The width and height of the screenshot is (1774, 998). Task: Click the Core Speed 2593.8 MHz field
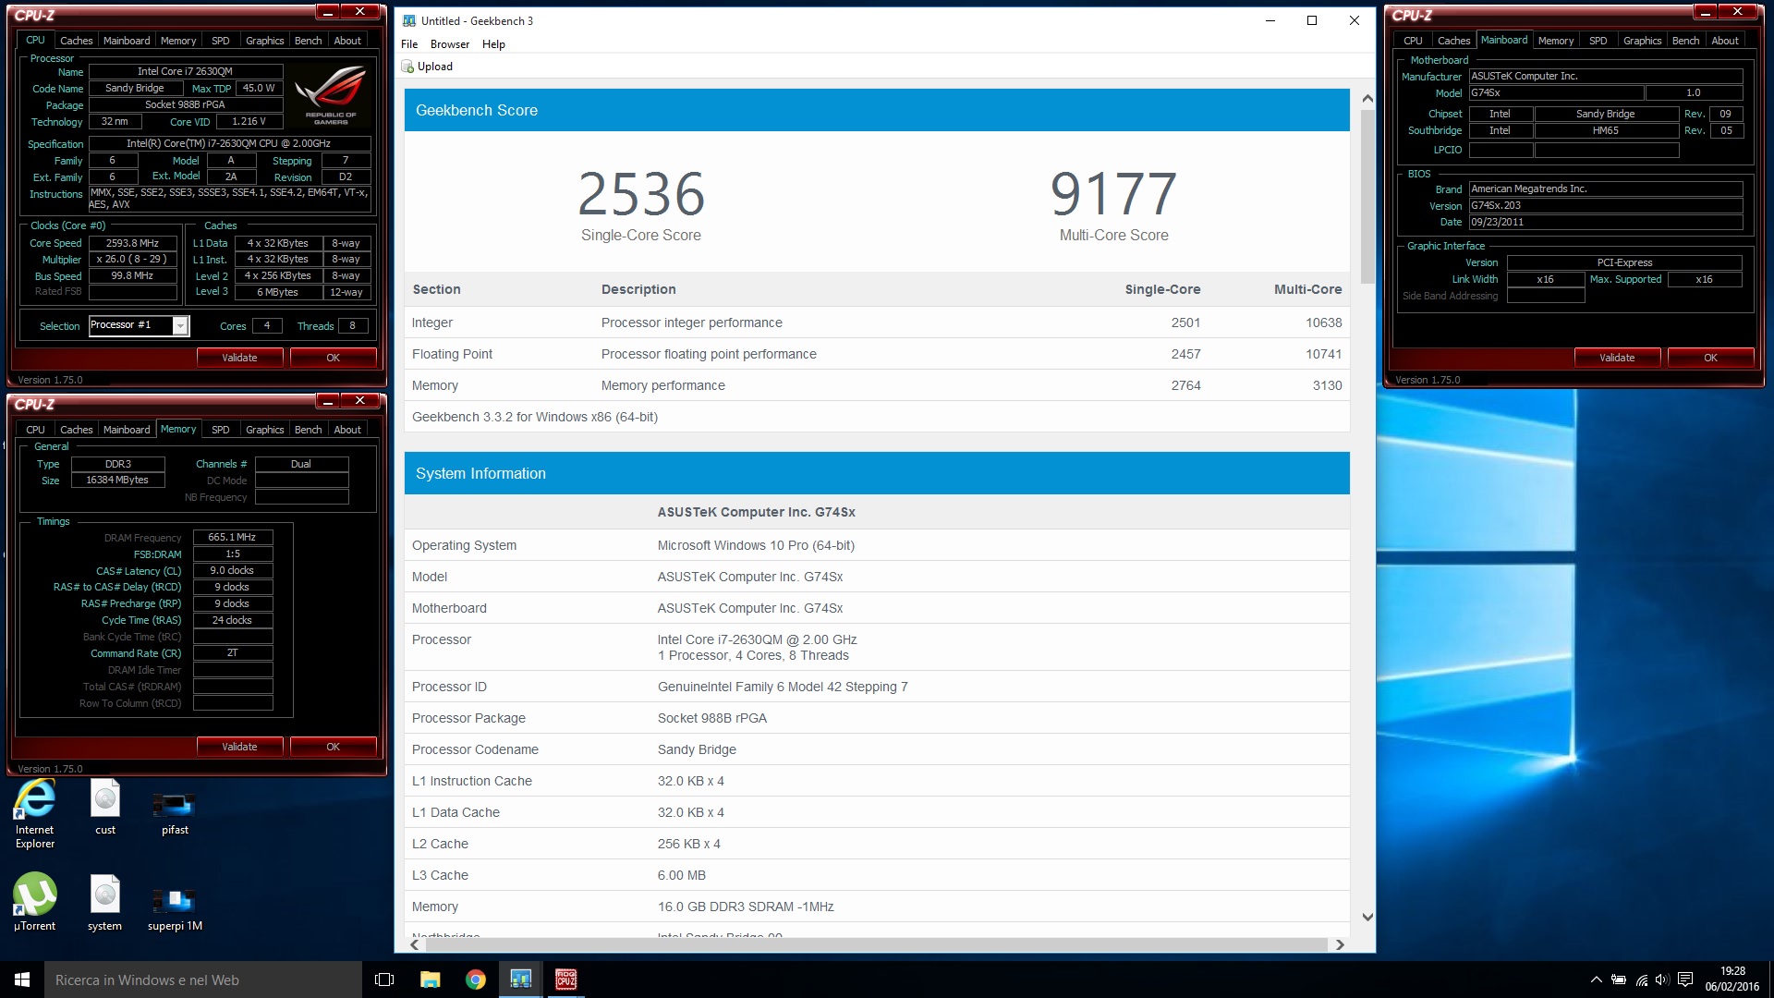pyautogui.click(x=132, y=243)
